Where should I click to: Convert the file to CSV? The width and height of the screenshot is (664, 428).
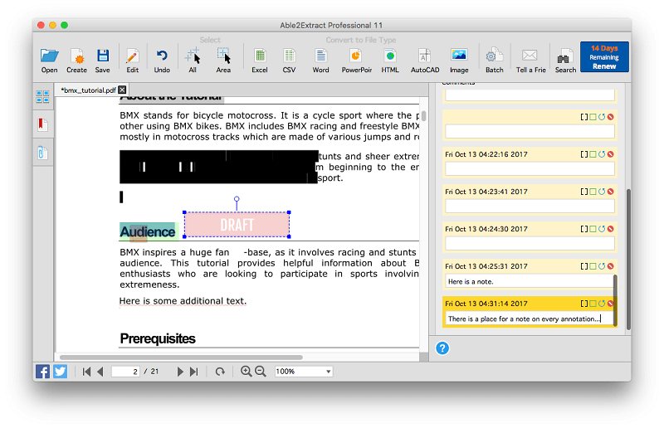click(x=289, y=60)
